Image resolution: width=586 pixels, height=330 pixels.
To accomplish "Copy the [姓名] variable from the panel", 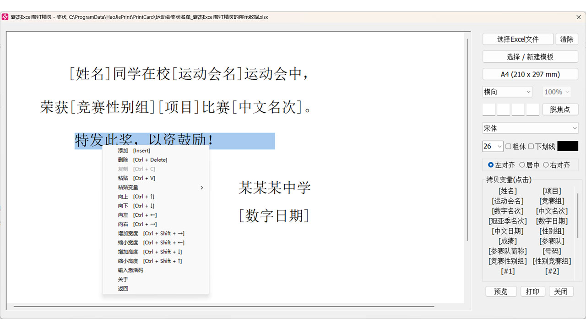I will click(507, 191).
